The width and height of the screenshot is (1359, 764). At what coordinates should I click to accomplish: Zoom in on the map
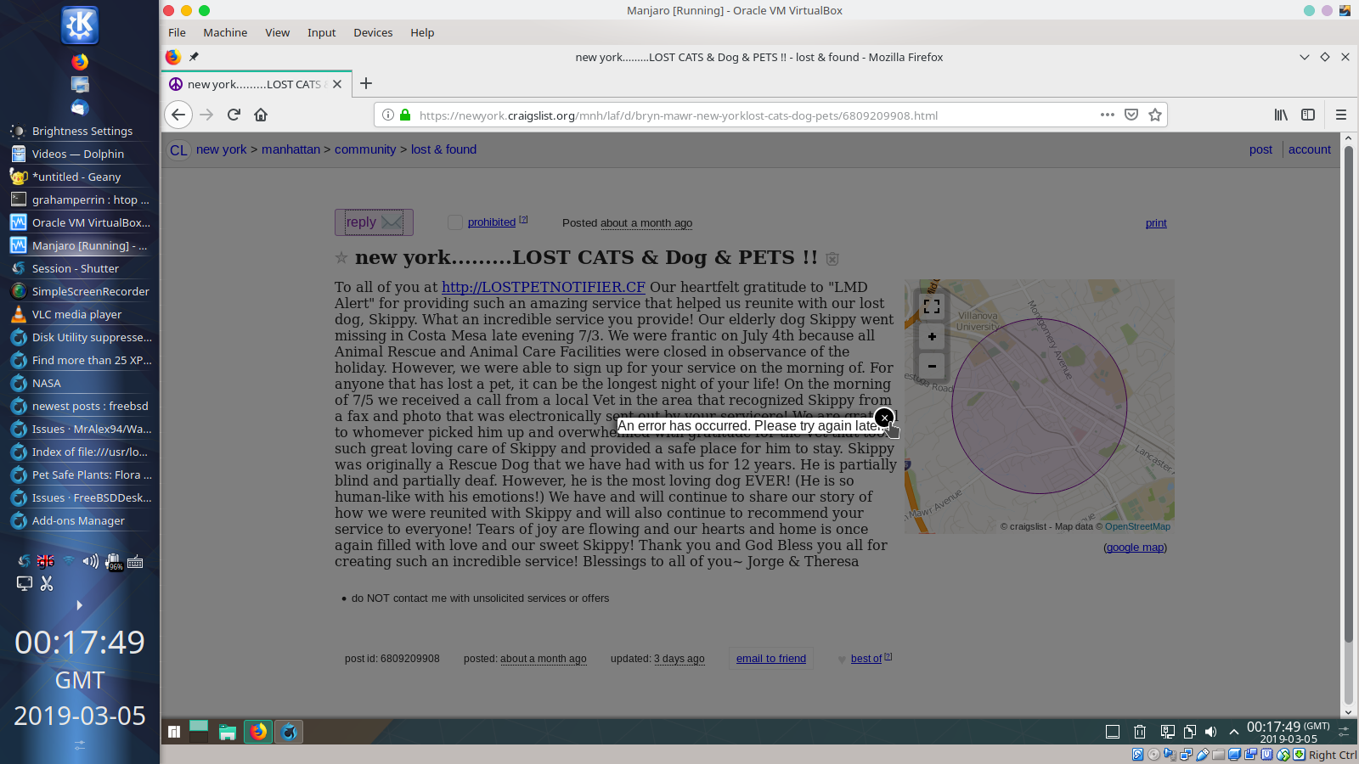tap(932, 336)
